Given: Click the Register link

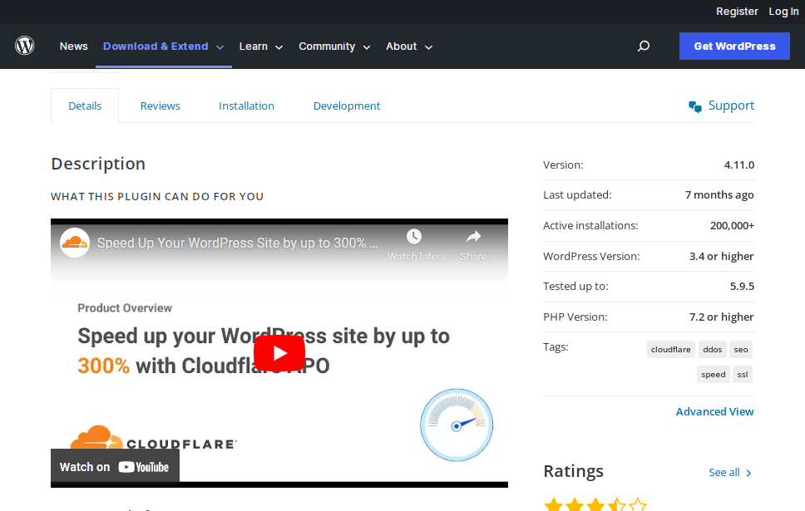Looking at the screenshot, I should [737, 12].
